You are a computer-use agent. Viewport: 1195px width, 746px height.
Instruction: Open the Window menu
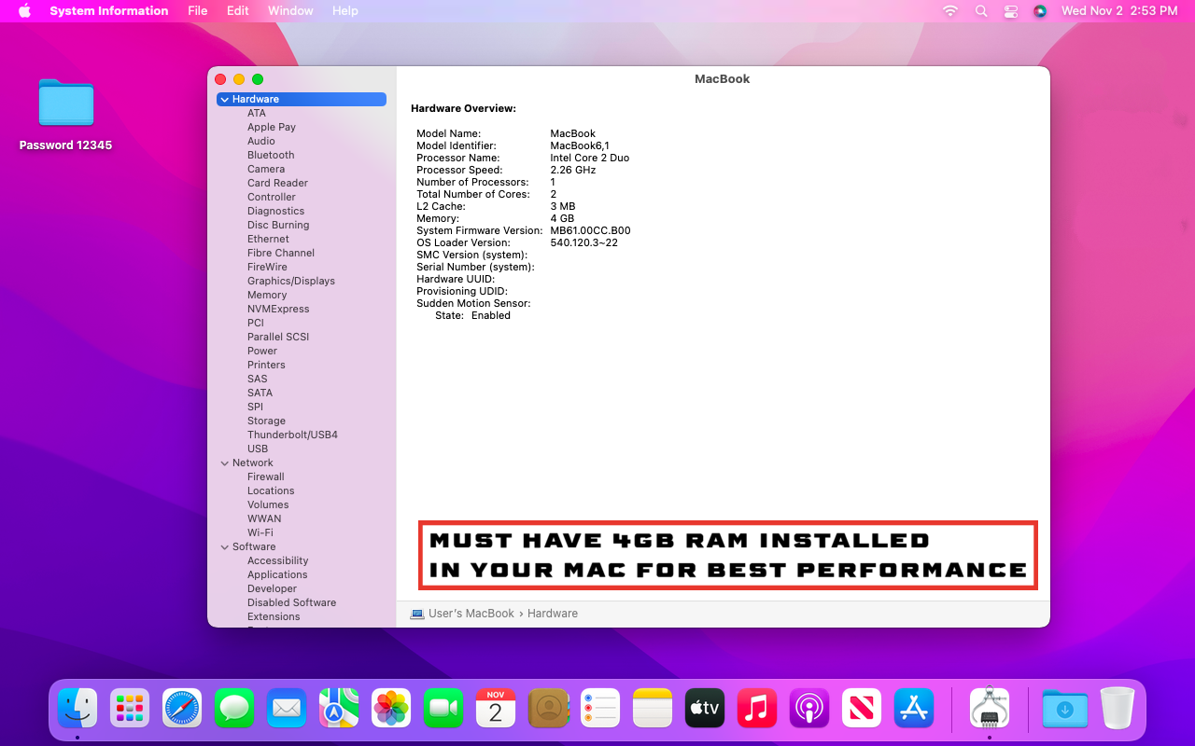coord(290,11)
